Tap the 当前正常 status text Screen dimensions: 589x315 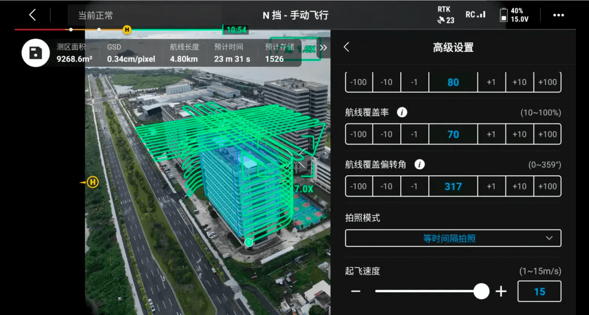(95, 15)
